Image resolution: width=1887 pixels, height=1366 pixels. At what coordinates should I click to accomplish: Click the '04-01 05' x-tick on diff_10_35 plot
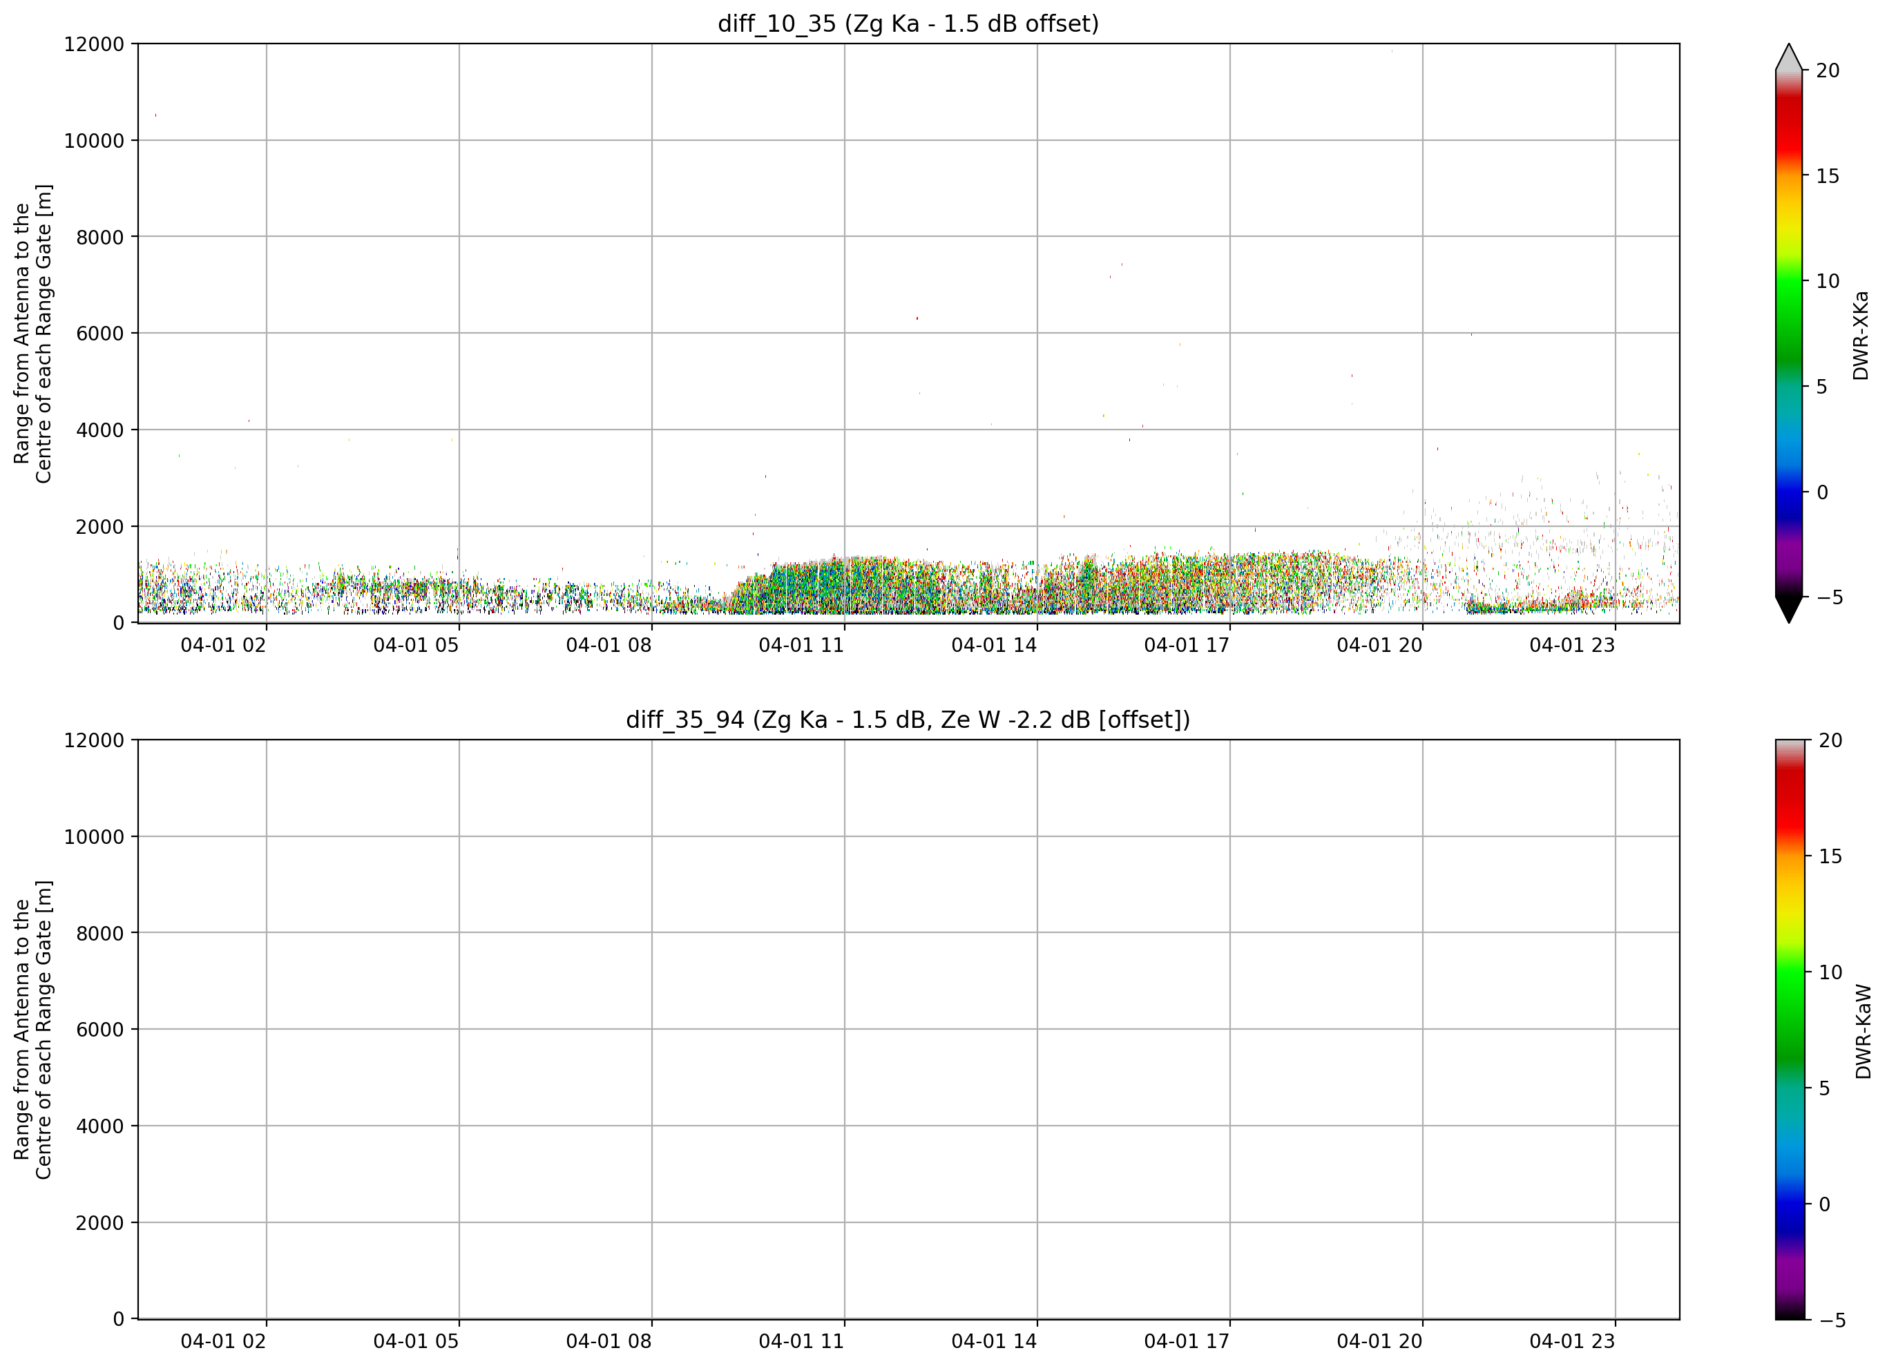pyautogui.click(x=416, y=646)
